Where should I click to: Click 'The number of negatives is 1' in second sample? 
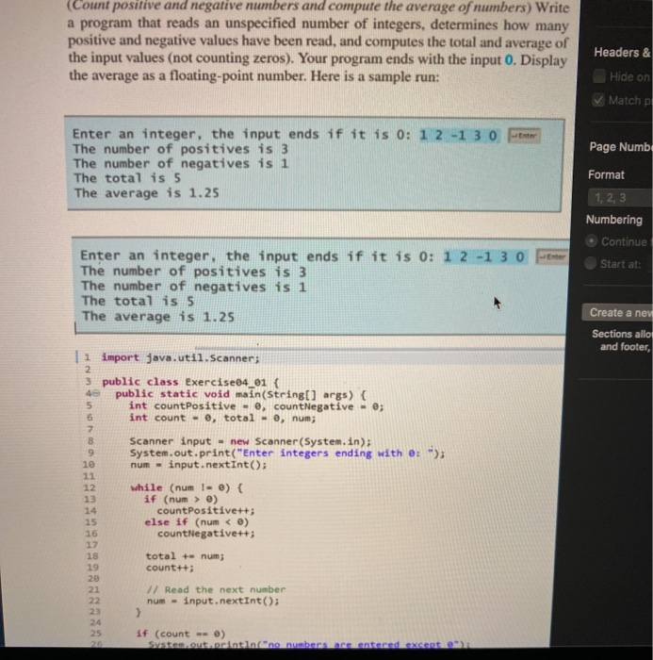(x=194, y=287)
